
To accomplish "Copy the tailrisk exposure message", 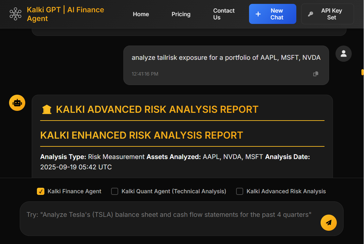I will click(x=315, y=74).
